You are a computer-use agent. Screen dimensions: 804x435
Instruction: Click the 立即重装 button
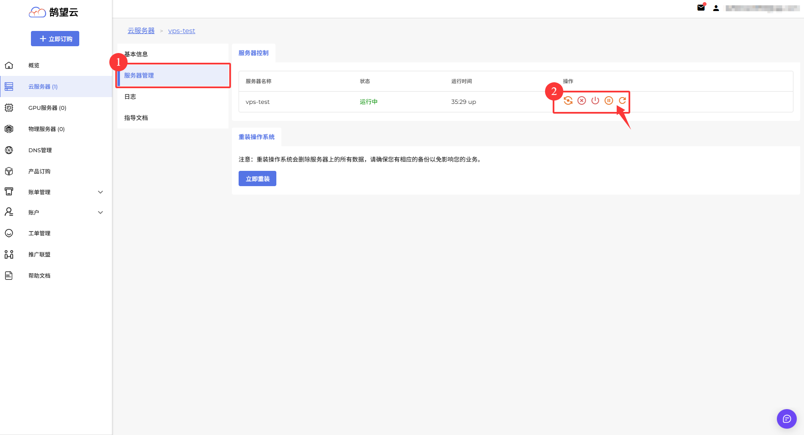pos(257,178)
